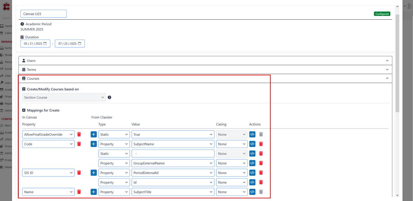Add value row to SIS ID mapping
This screenshot has height=201, width=413.
click(93, 173)
